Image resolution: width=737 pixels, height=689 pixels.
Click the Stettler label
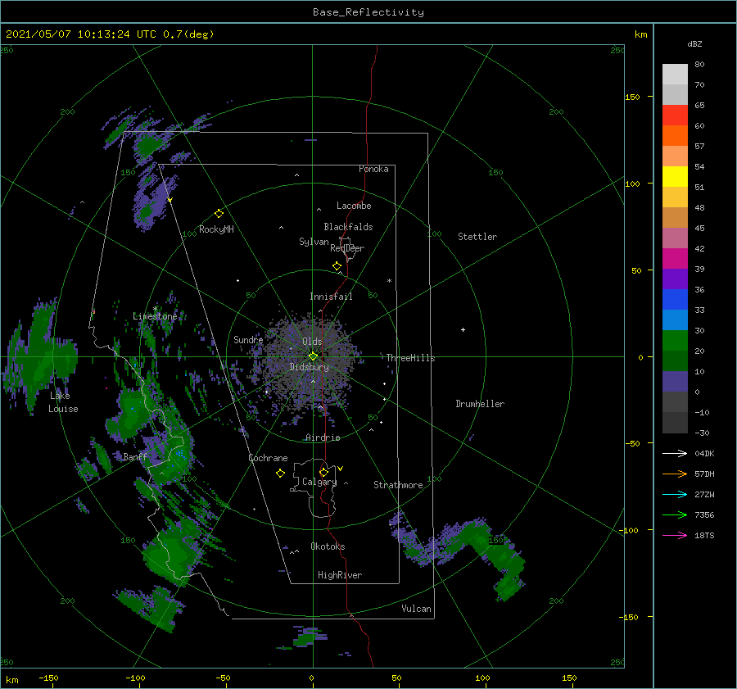[x=477, y=237]
